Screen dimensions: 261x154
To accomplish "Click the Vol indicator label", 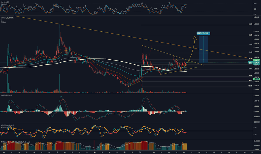I will pos(1,20).
